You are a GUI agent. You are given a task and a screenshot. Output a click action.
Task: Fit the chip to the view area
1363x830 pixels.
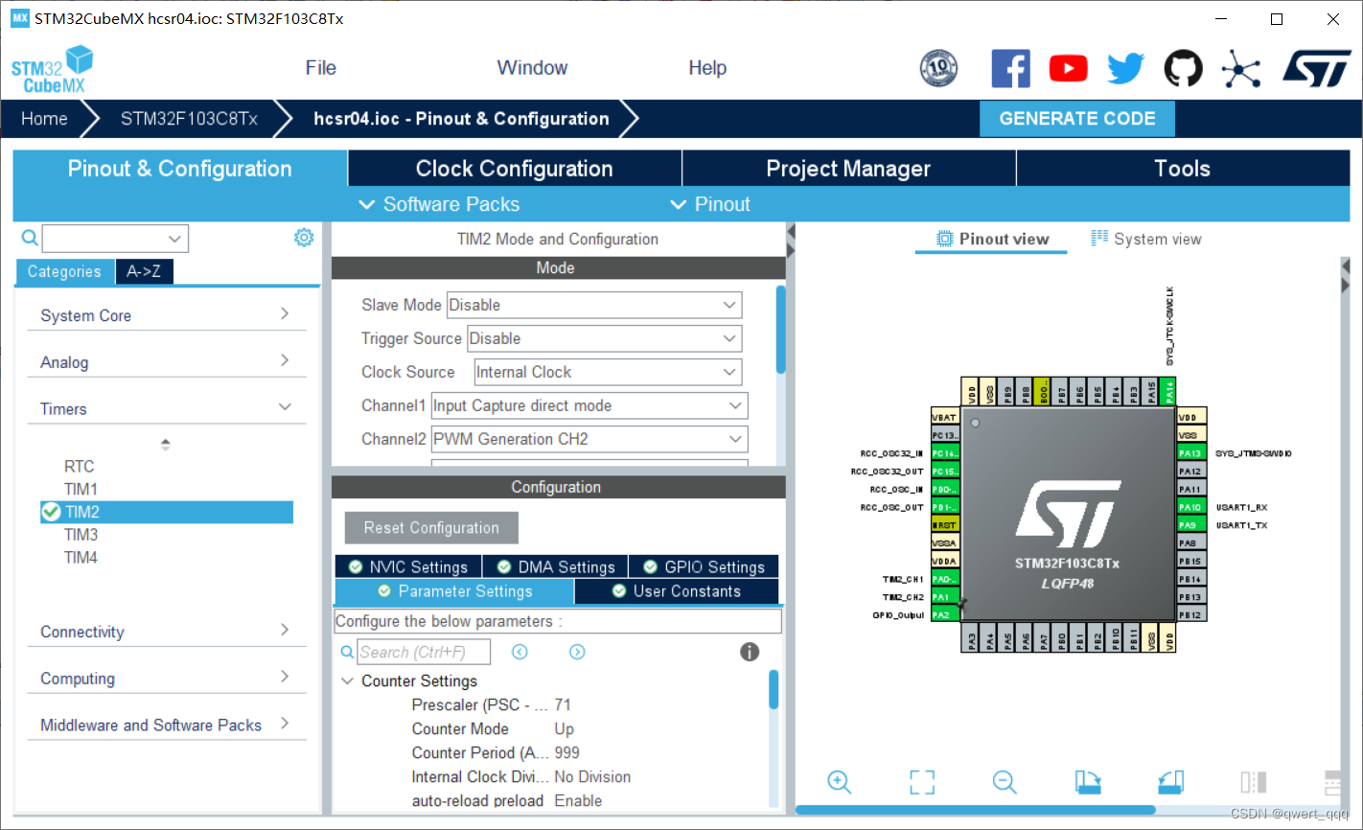coord(922,782)
